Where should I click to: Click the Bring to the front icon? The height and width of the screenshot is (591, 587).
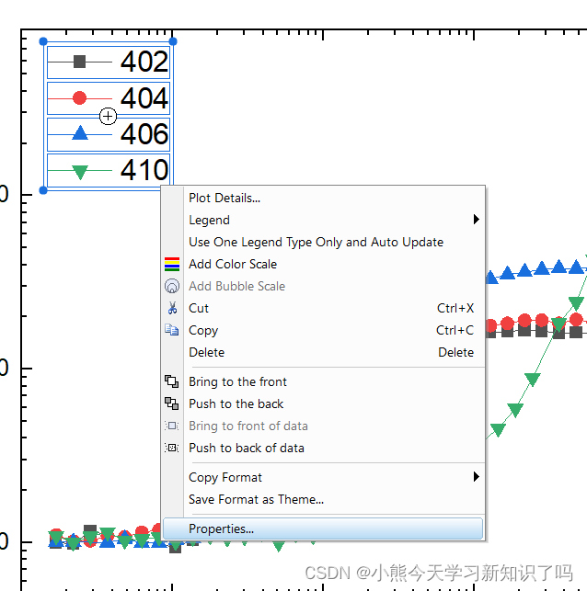point(172,381)
